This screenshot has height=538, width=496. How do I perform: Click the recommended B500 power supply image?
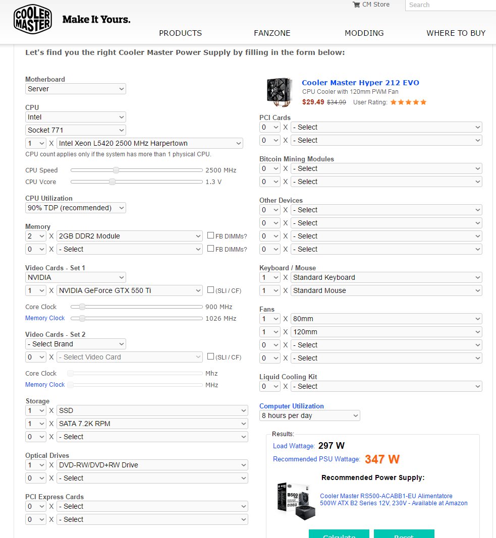coord(296,501)
